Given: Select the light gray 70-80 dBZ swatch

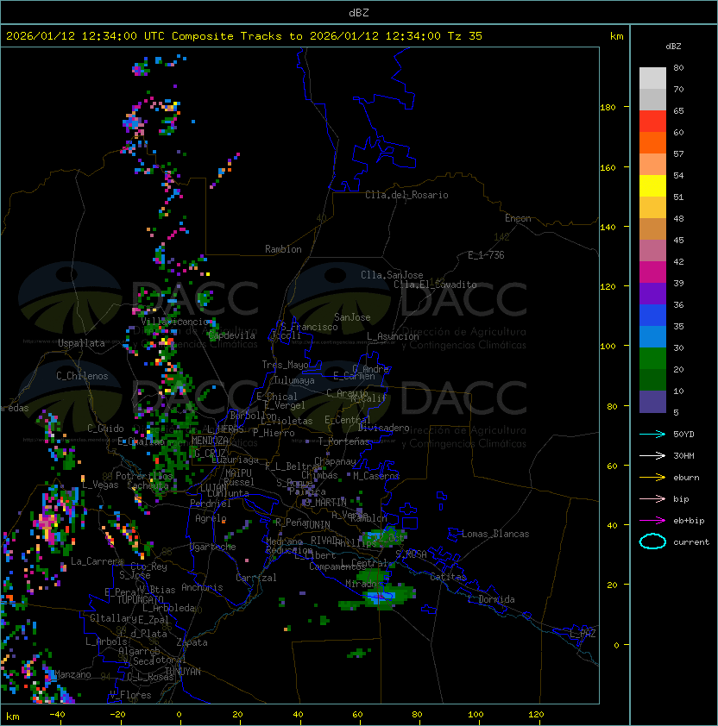Looking at the screenshot, I should point(652,78).
